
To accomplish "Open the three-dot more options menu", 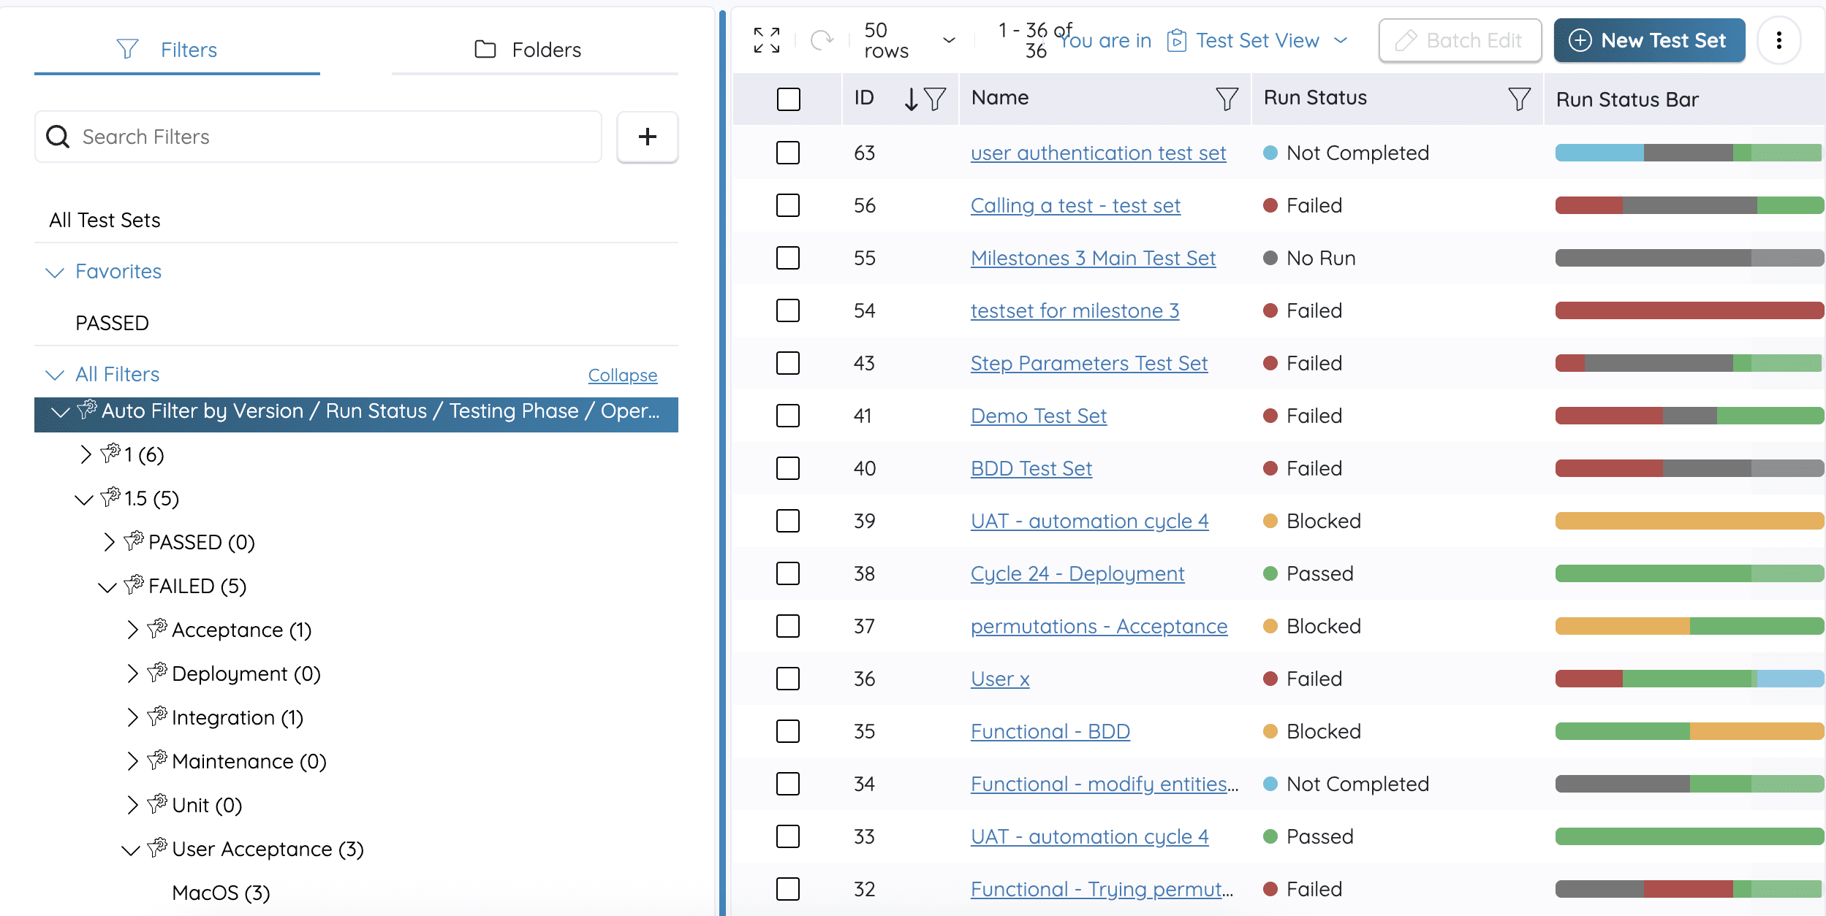I will pyautogui.click(x=1778, y=40).
